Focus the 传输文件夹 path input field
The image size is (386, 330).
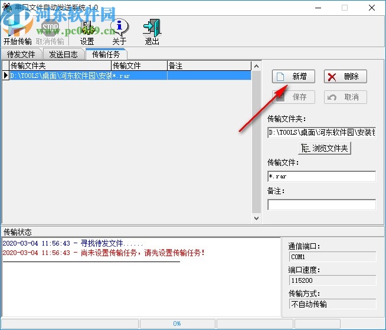coord(322,132)
